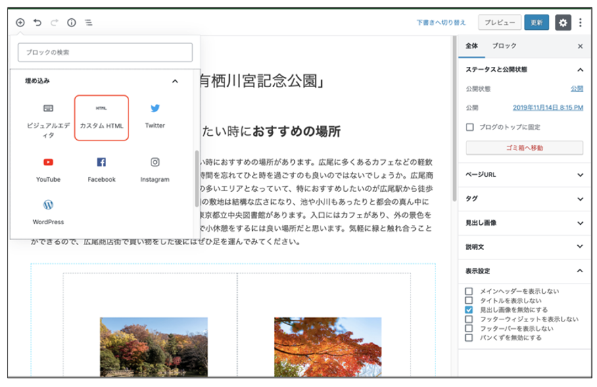Screen dimensions: 597x387
Task: Open the content info icon
Action: (72, 22)
